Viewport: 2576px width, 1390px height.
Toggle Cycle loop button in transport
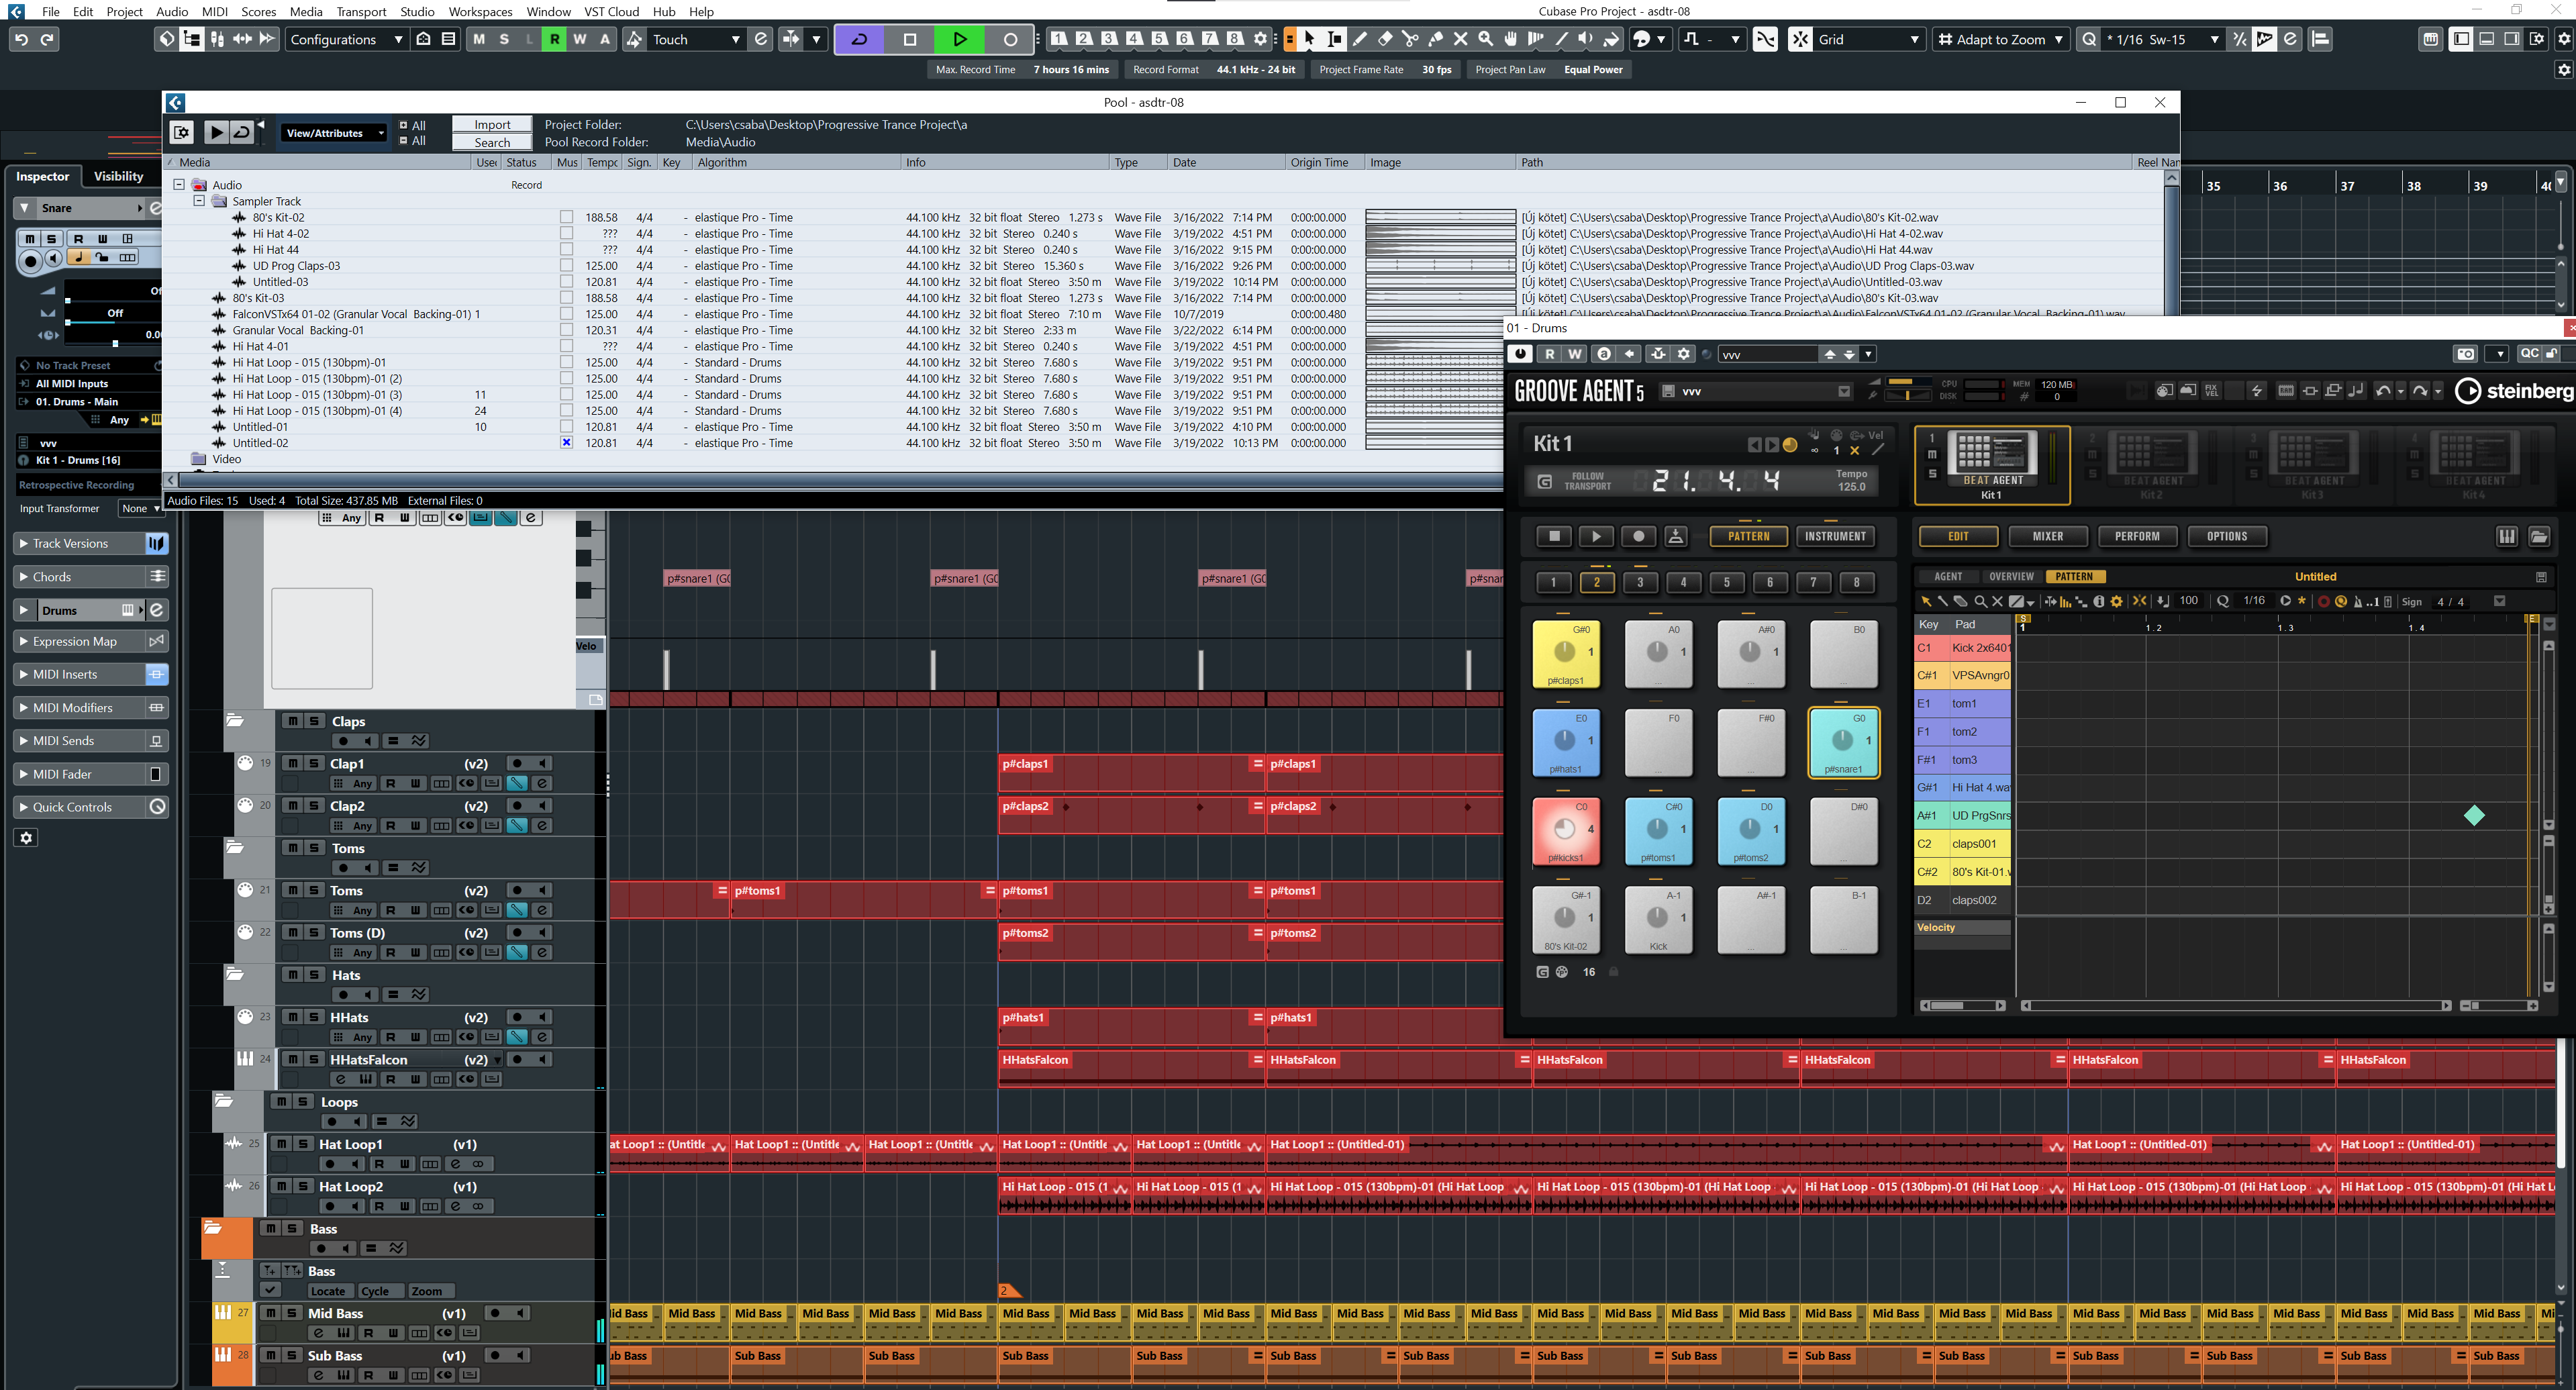point(859,39)
